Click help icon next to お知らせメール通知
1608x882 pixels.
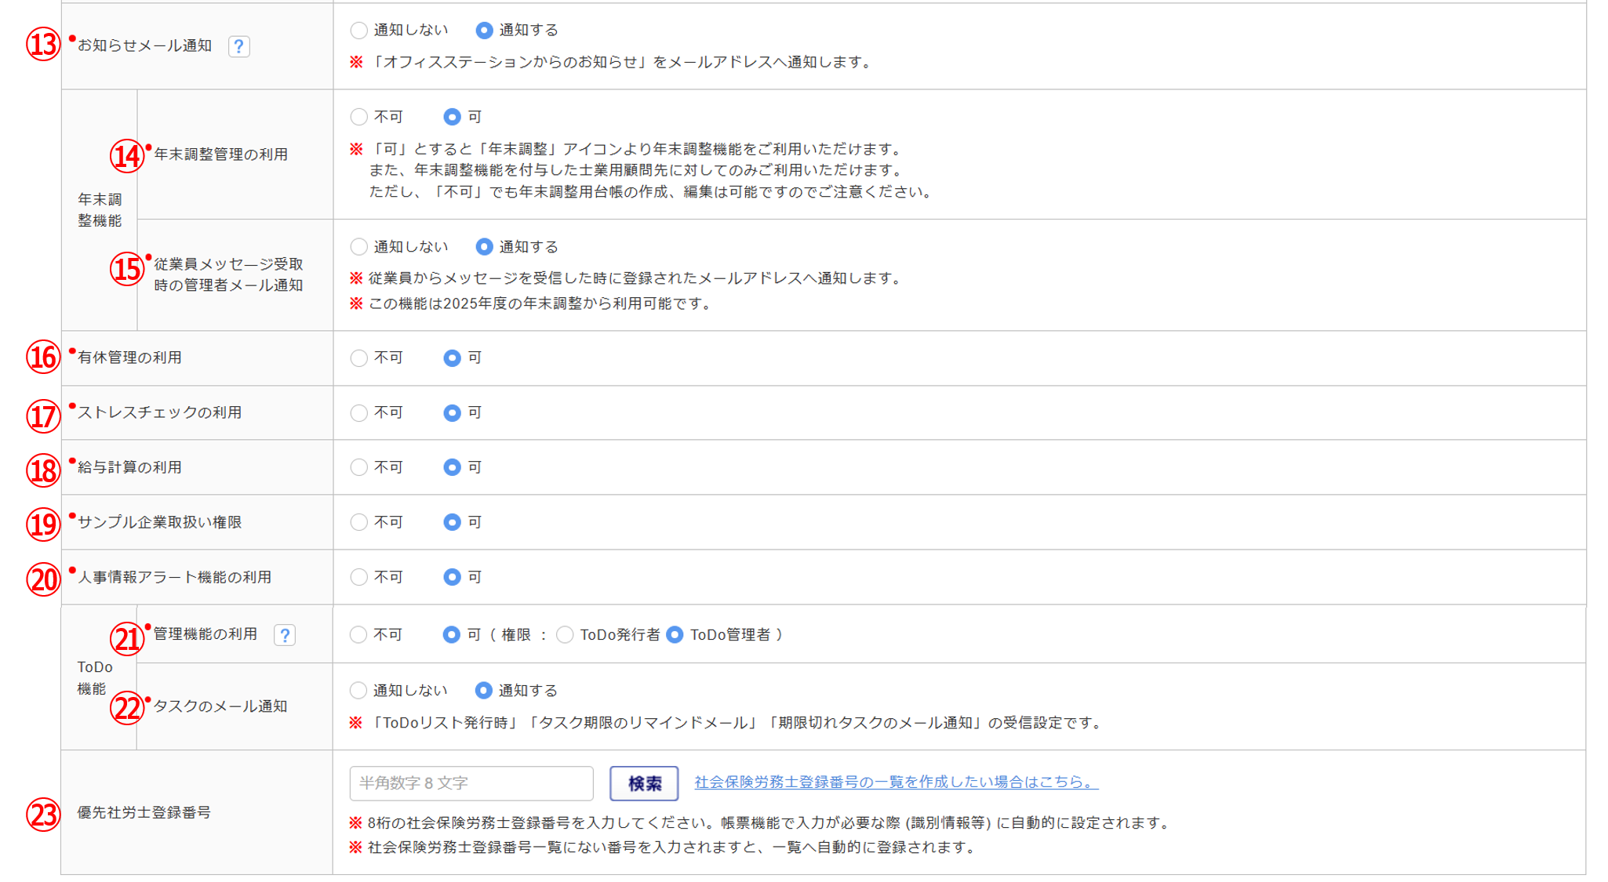click(x=239, y=46)
